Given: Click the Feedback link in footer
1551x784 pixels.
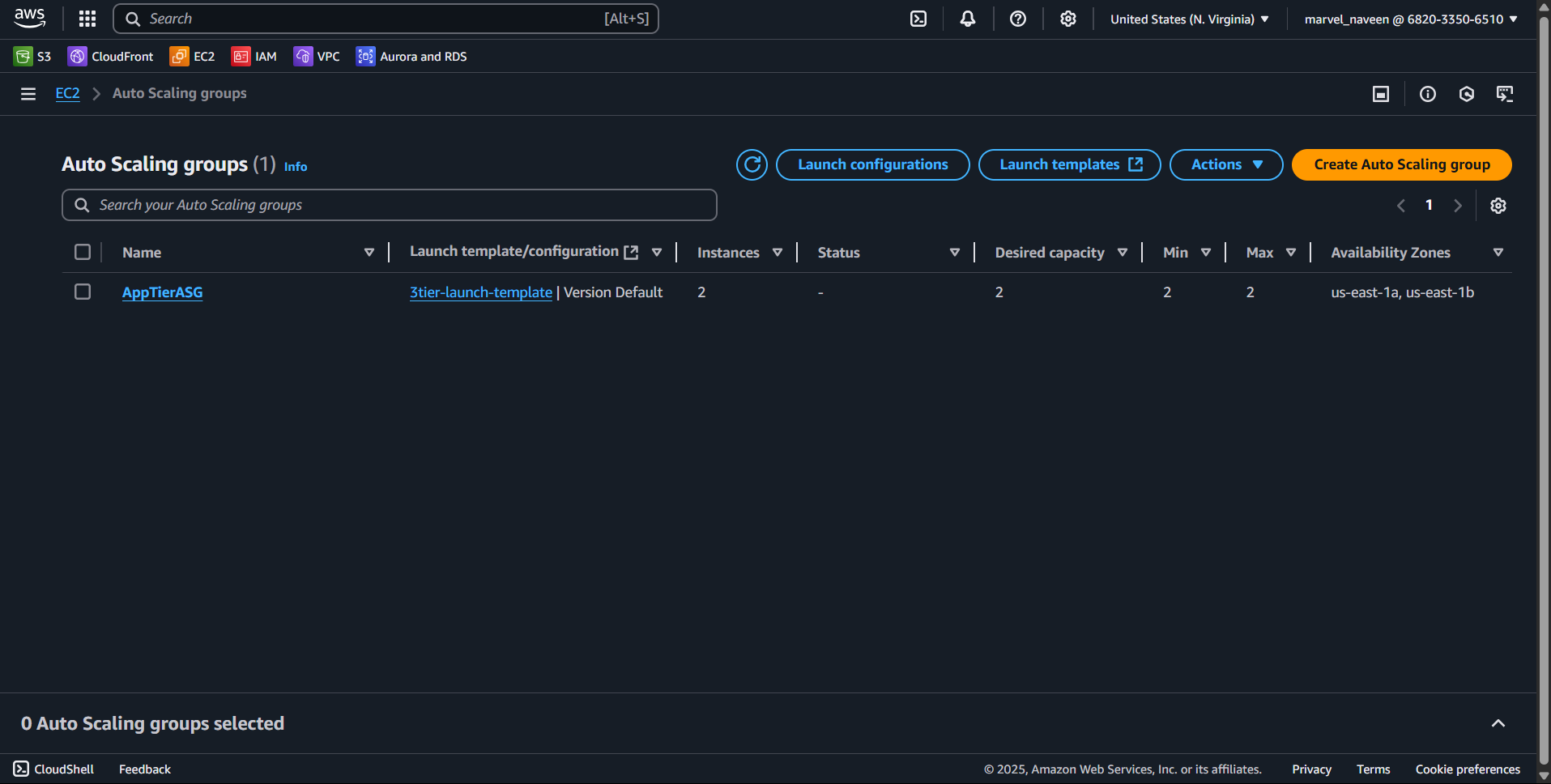Looking at the screenshot, I should (145, 769).
